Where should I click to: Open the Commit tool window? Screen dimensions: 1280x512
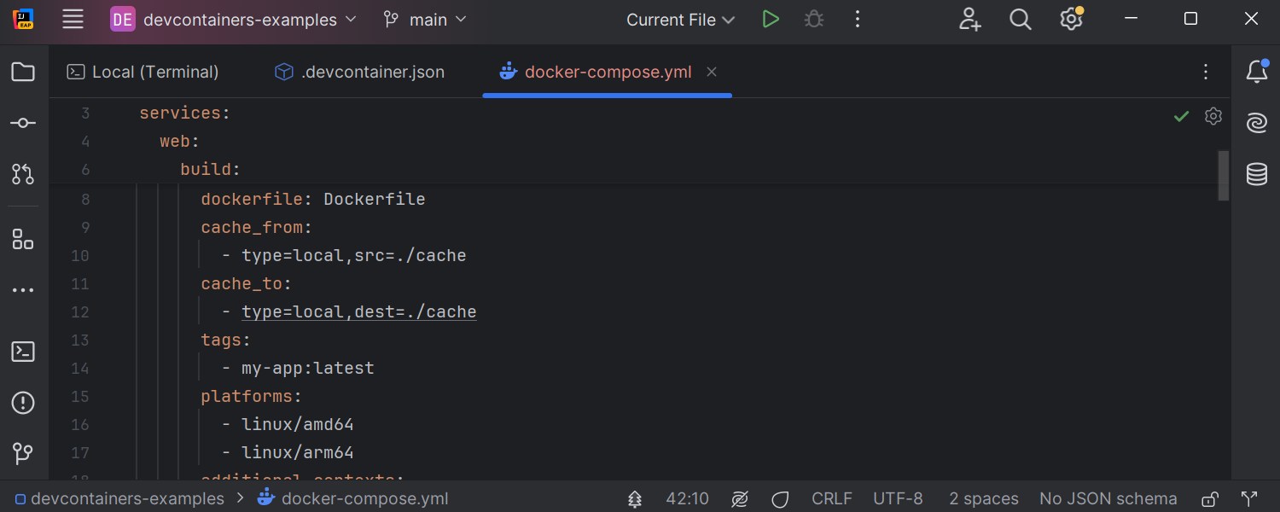point(23,122)
